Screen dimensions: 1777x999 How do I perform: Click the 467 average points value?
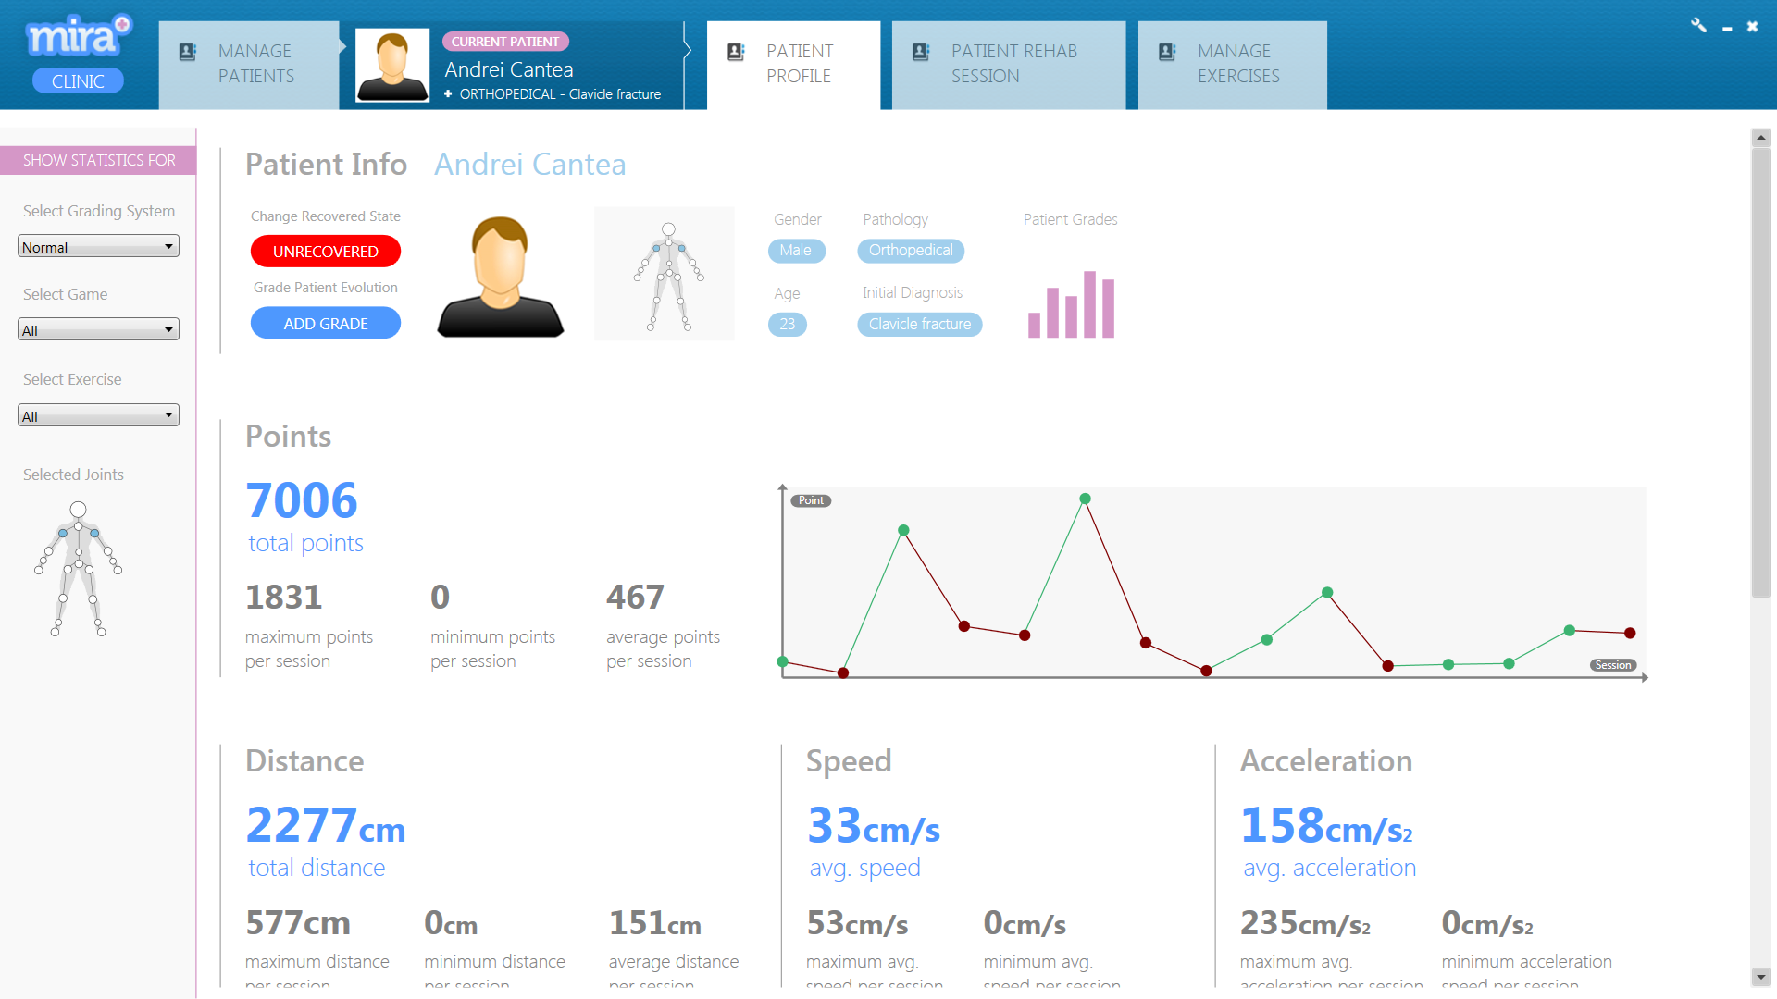[635, 598]
